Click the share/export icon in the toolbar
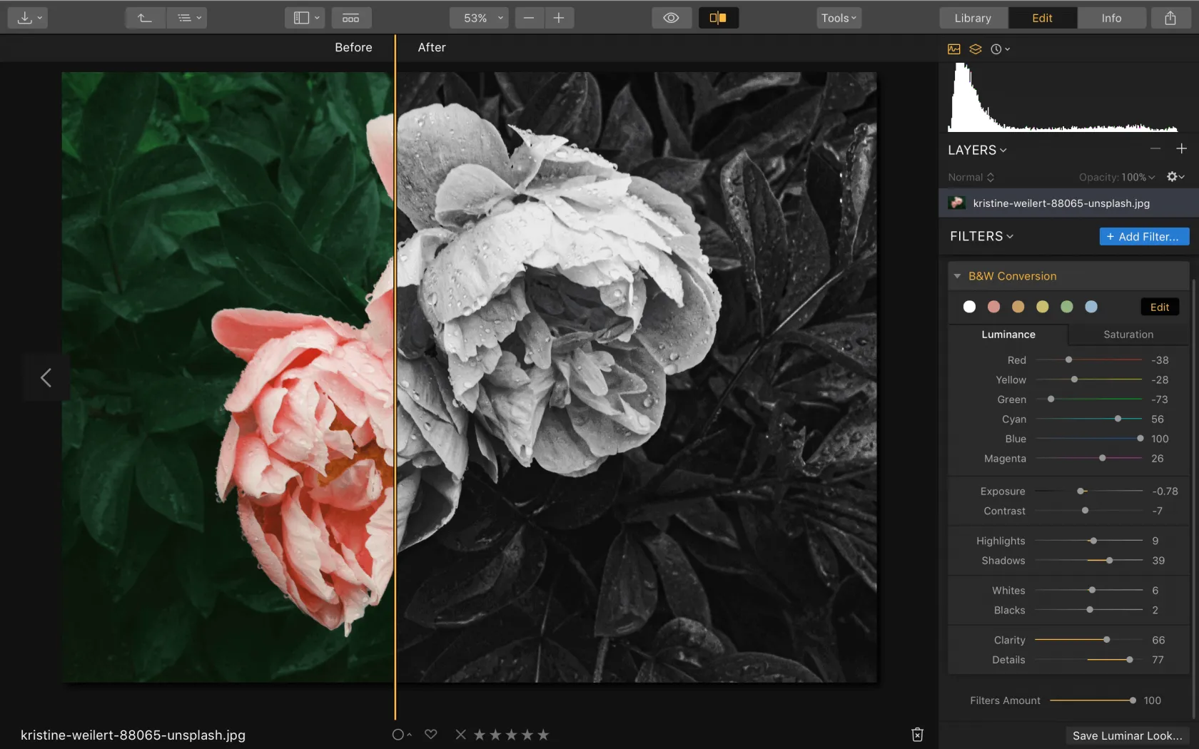Image resolution: width=1199 pixels, height=749 pixels. (1170, 18)
